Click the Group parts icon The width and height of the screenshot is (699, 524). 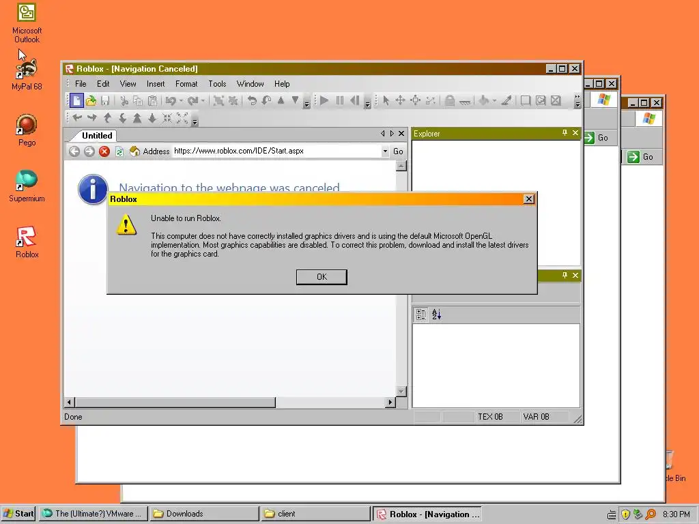[218, 101]
